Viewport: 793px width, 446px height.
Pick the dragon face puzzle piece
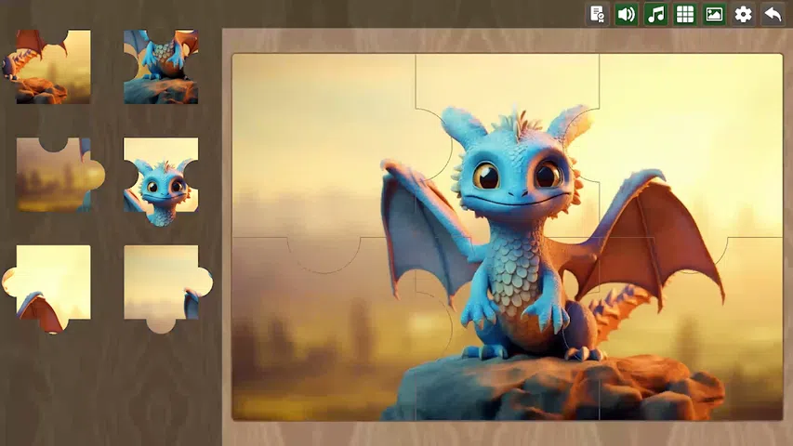(161, 181)
